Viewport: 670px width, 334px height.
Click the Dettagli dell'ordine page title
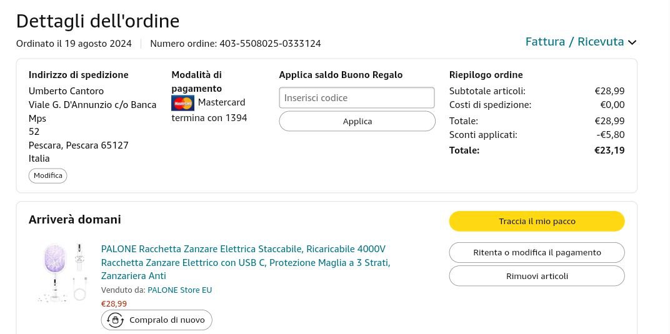pos(97,21)
